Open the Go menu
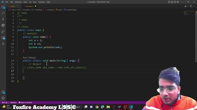 30,2
